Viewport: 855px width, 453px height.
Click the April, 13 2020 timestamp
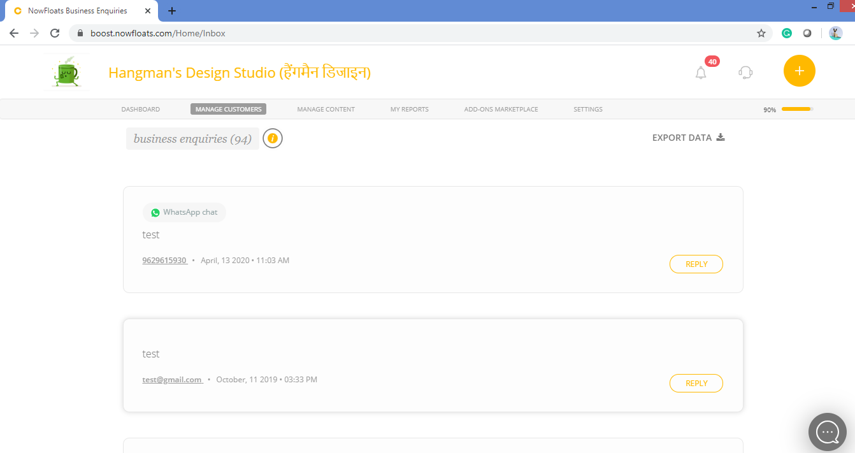[245, 261]
